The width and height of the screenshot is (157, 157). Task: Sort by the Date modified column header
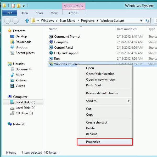127,29
